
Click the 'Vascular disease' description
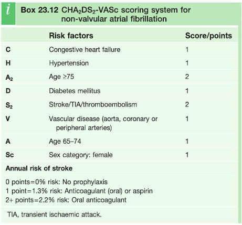(103, 123)
